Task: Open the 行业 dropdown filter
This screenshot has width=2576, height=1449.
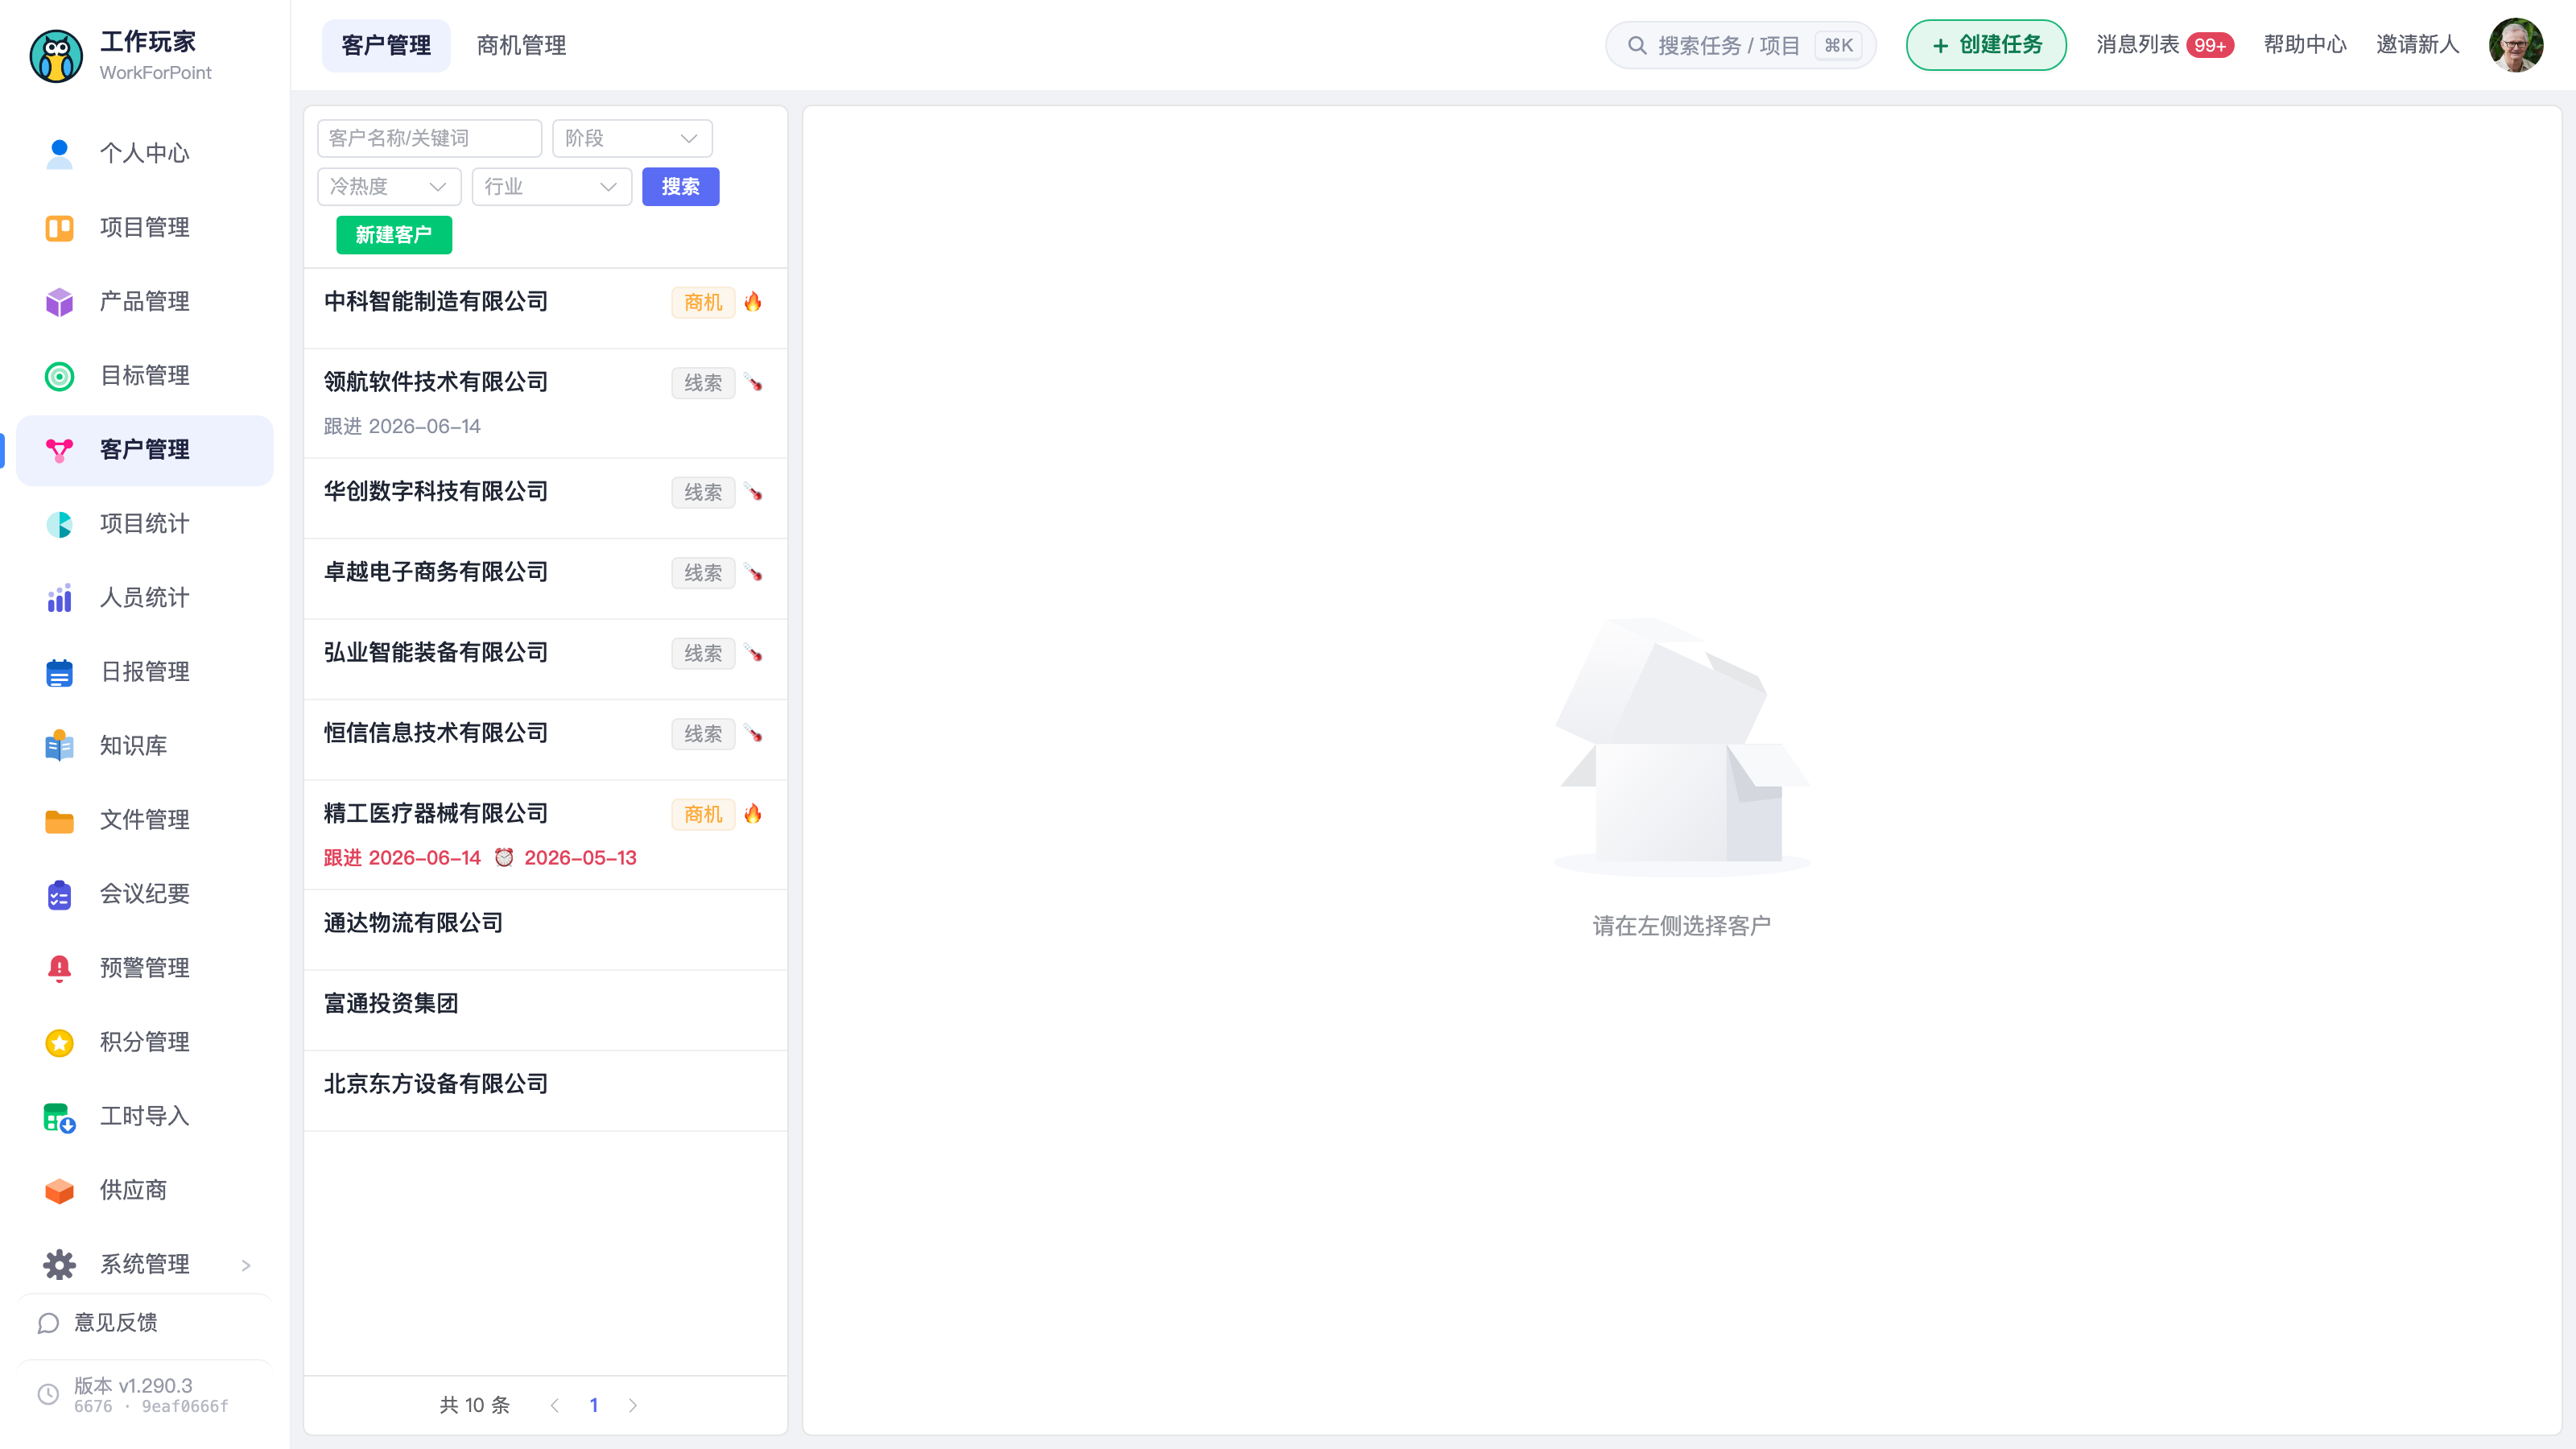Action: pos(552,187)
